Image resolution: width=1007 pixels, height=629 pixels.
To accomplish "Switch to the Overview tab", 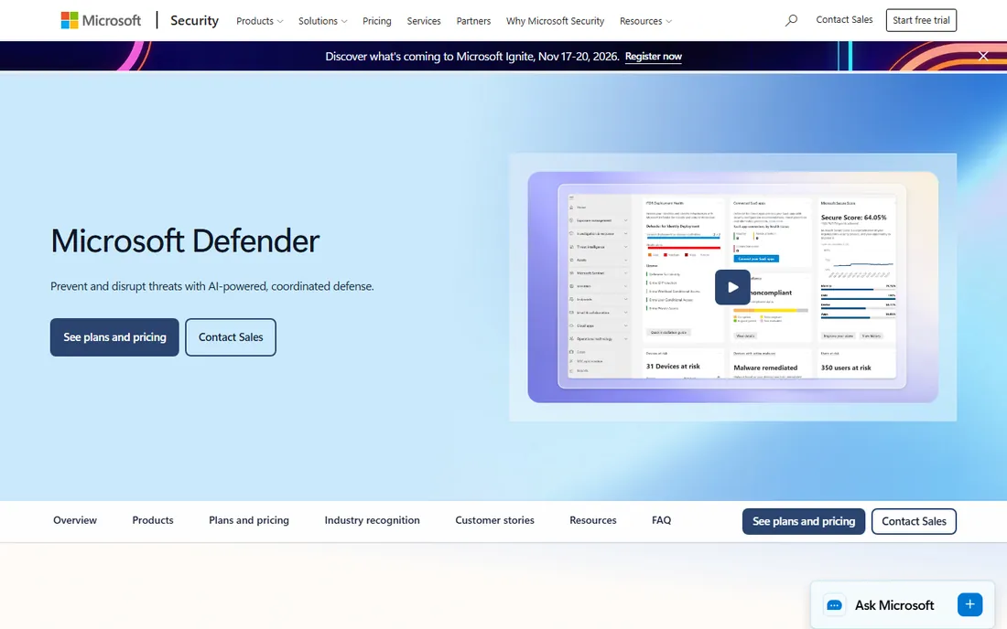I will pos(75,520).
